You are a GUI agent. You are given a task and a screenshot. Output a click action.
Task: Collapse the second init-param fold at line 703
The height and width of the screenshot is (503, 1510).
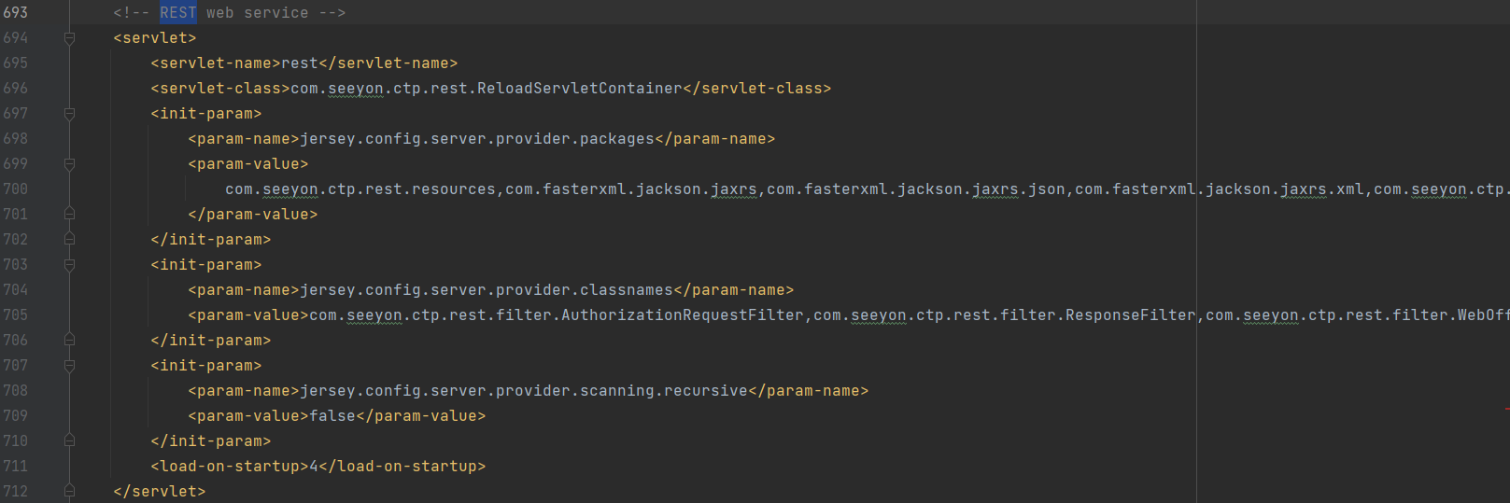pos(69,265)
